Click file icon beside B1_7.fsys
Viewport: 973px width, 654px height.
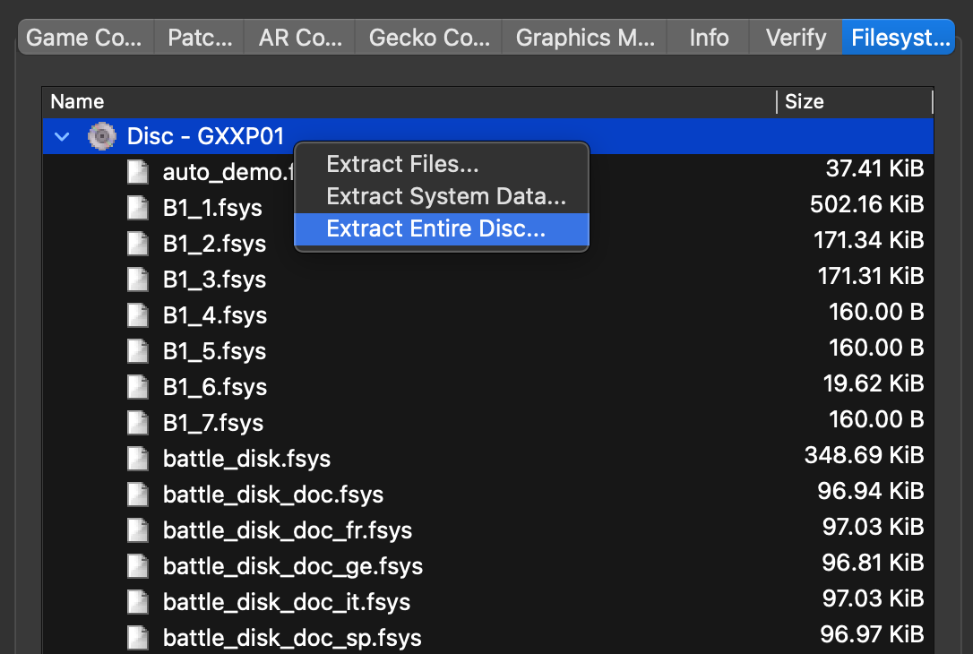[138, 423]
